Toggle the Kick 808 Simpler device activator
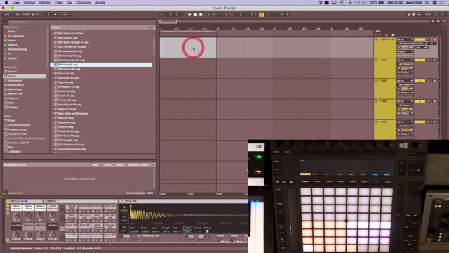This screenshot has height=253, width=449. click(x=121, y=201)
